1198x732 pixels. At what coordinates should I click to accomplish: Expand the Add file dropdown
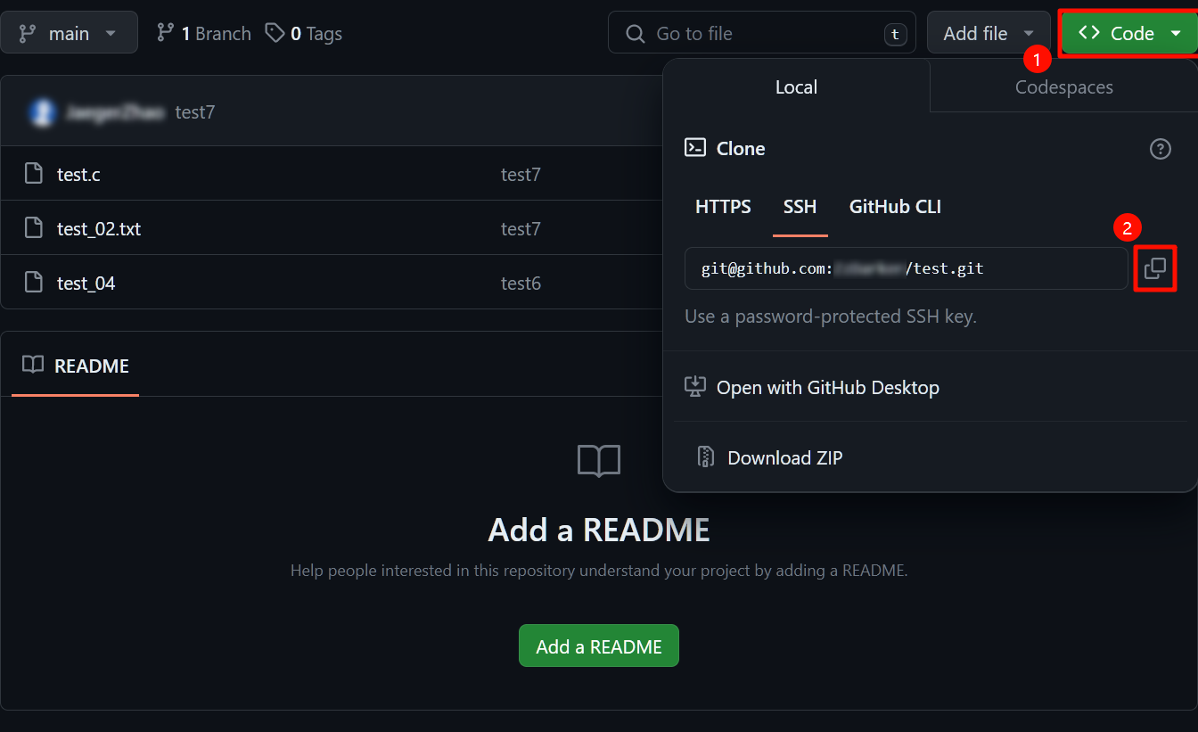tap(989, 33)
